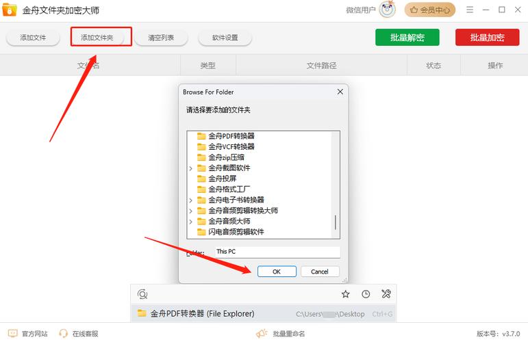The image size is (528, 342).
Task: Click the 官方网站 monitor icon
Action: (13, 333)
